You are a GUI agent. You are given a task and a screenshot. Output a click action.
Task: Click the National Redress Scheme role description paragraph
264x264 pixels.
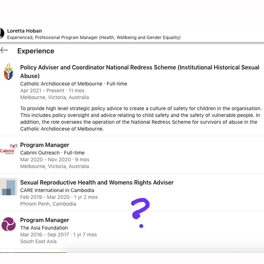(x=141, y=118)
